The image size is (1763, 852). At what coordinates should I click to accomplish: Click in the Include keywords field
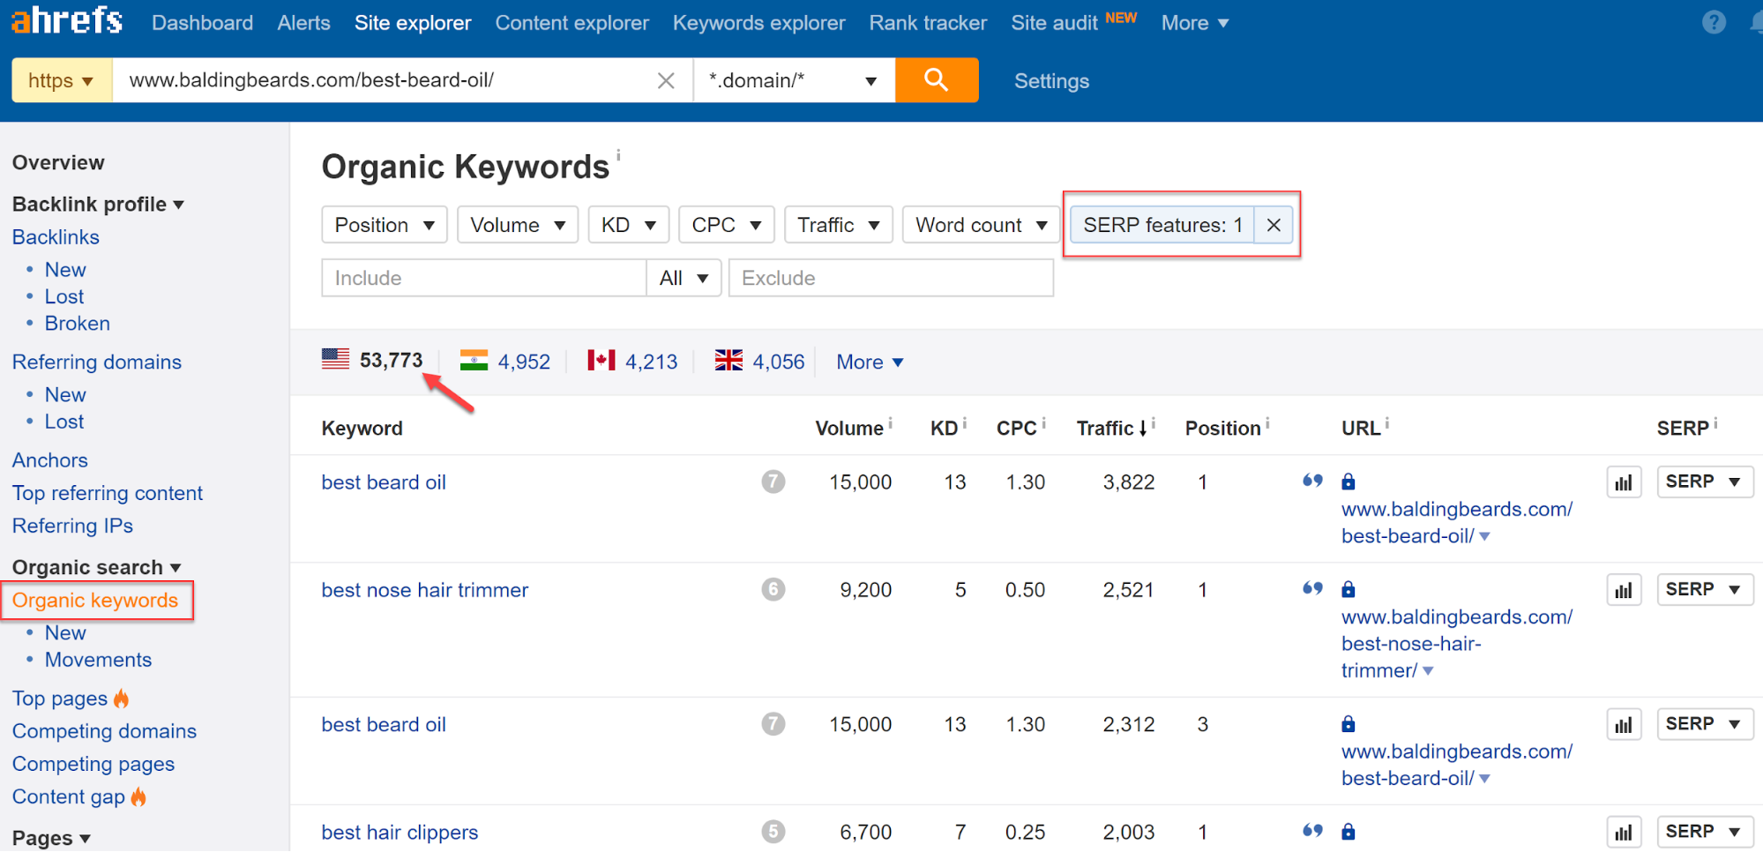click(484, 278)
